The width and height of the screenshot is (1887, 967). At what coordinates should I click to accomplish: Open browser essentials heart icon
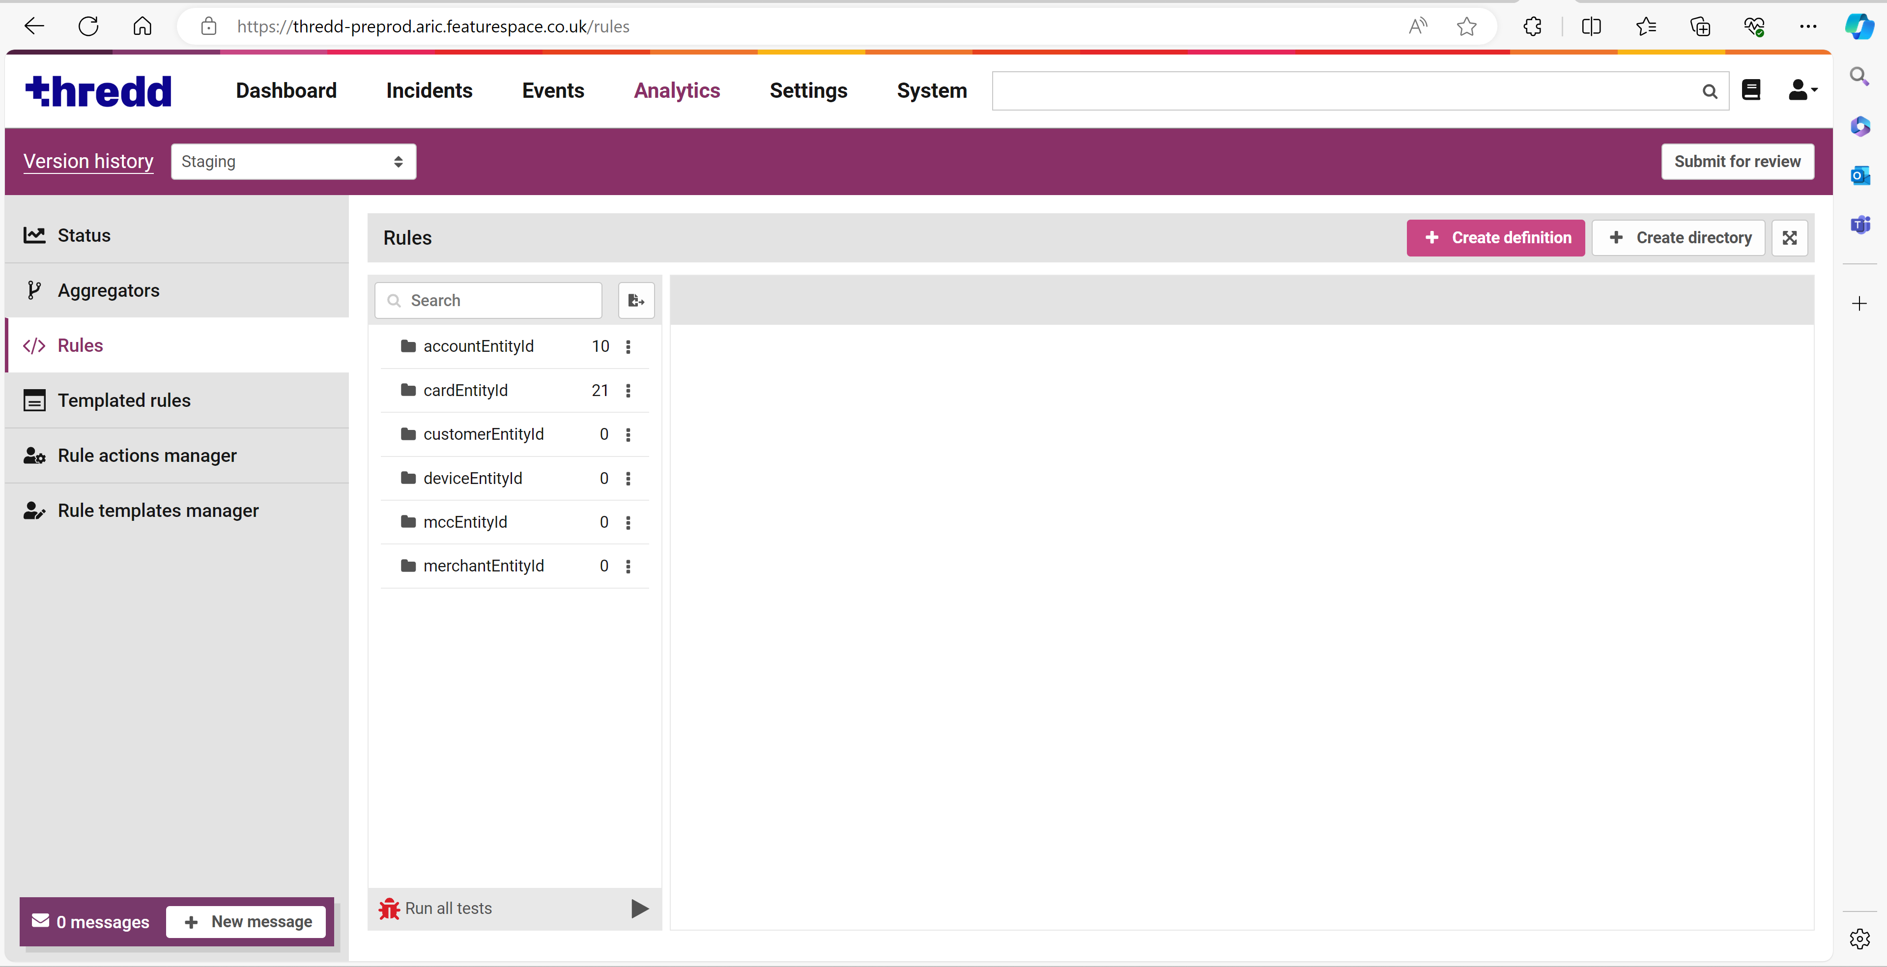coord(1754,27)
